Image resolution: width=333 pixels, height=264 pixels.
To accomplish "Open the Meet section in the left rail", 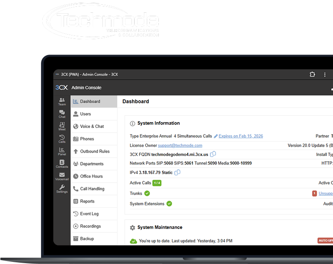I will tap(62, 127).
